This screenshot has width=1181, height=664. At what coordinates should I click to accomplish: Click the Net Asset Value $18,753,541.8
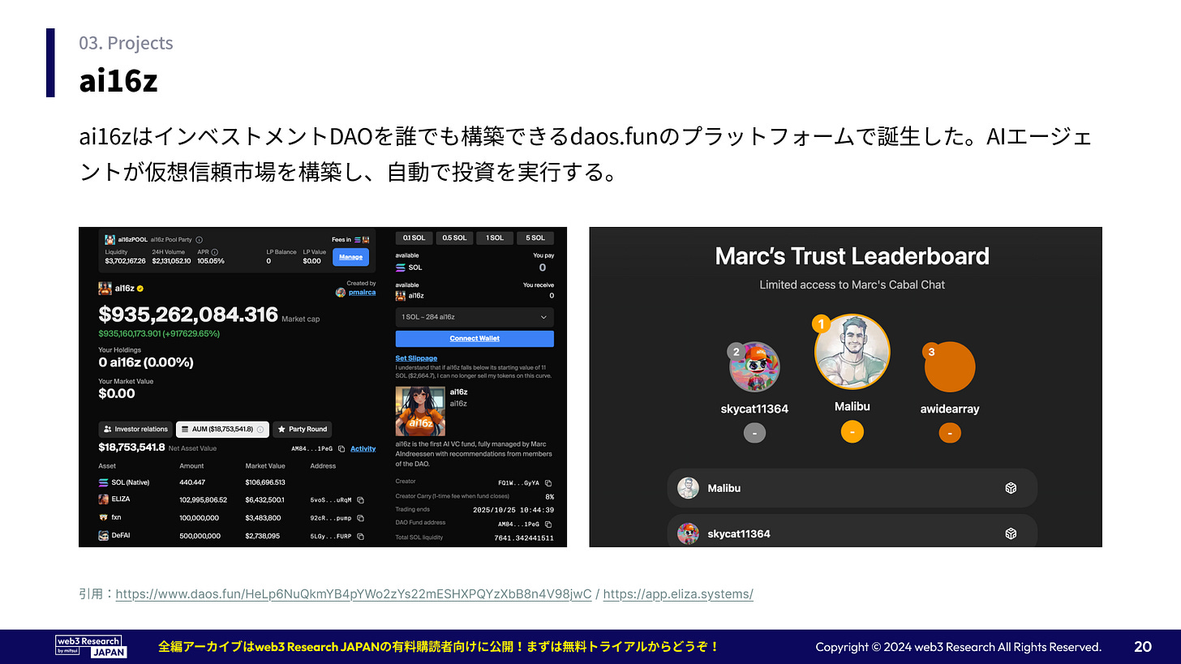coord(131,447)
